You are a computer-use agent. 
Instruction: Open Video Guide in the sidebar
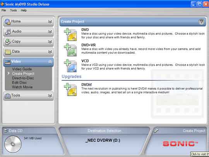22,69
